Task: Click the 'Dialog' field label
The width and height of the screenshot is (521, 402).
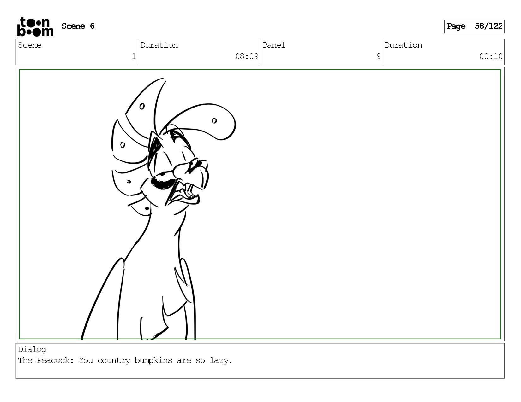Action: [32, 349]
